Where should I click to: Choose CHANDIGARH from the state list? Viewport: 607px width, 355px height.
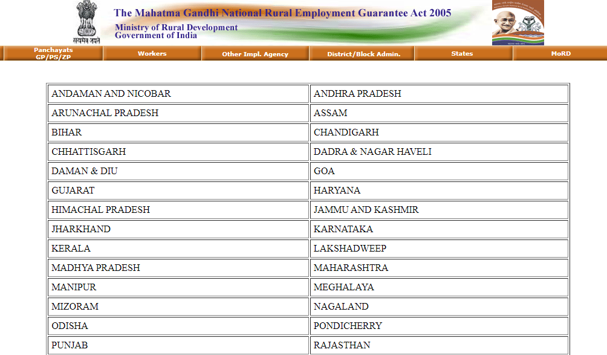point(346,132)
